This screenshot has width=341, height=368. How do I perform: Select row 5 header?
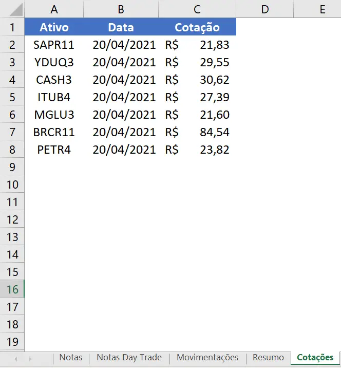click(x=12, y=97)
